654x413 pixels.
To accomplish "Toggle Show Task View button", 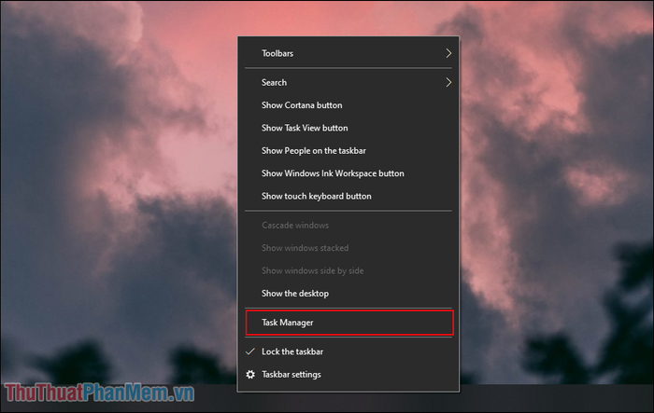I will (x=348, y=128).
